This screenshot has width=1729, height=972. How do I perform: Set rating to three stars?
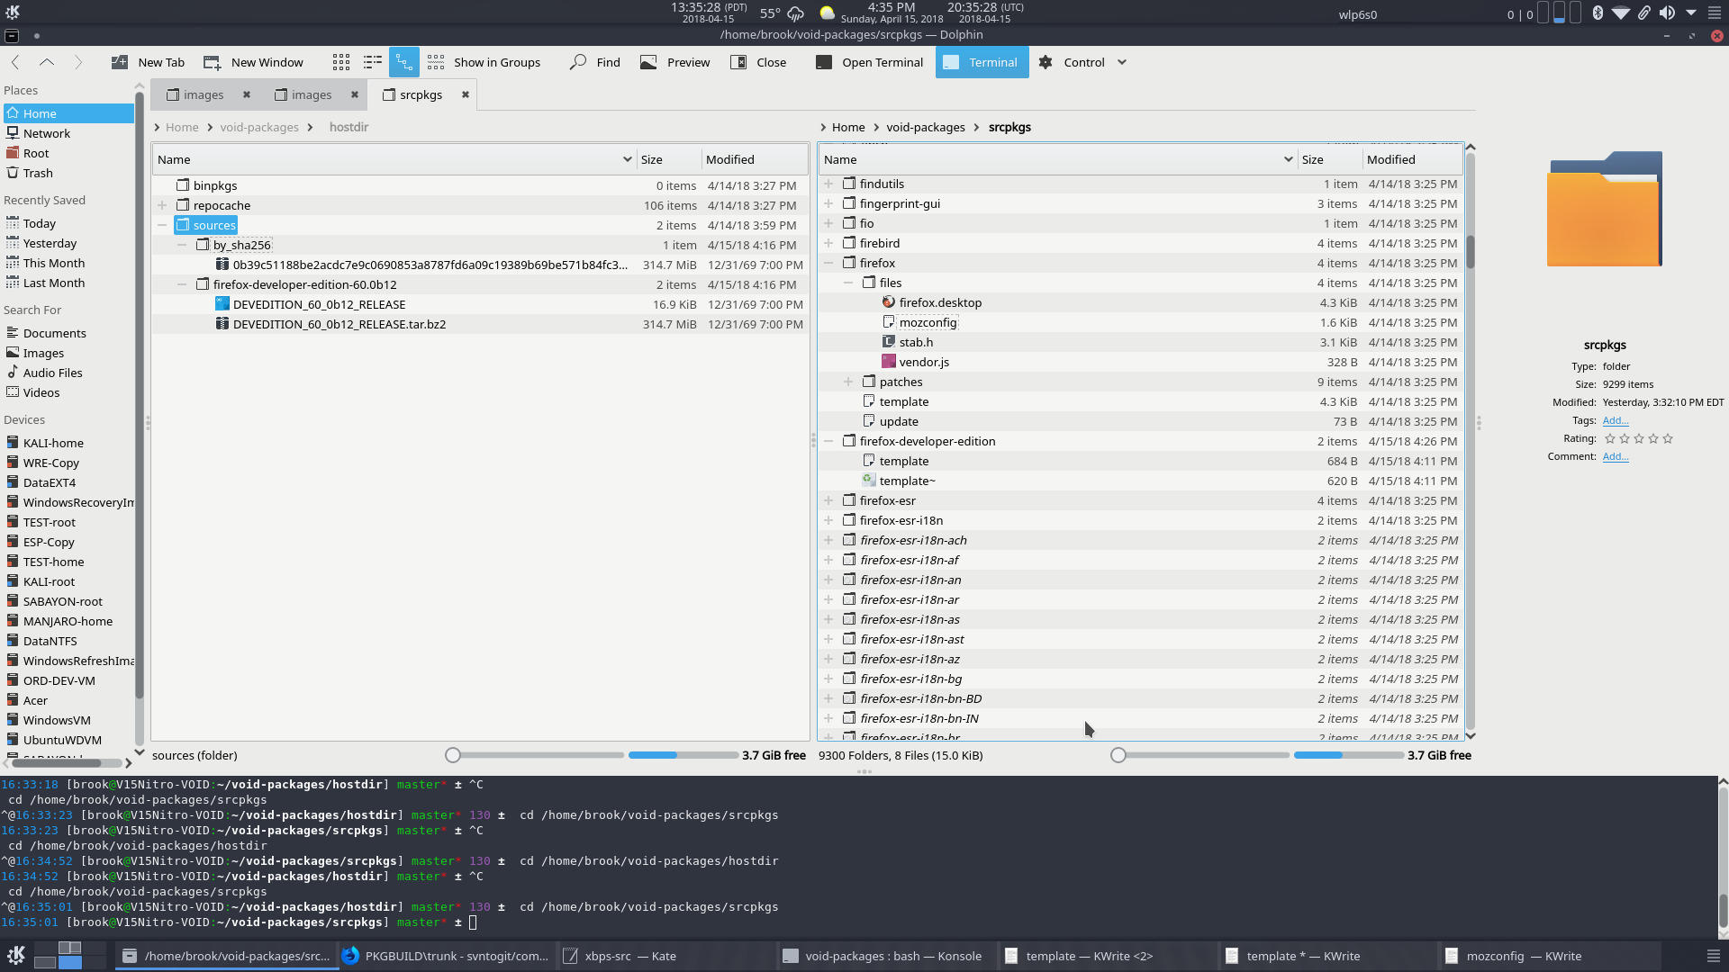(x=1639, y=438)
